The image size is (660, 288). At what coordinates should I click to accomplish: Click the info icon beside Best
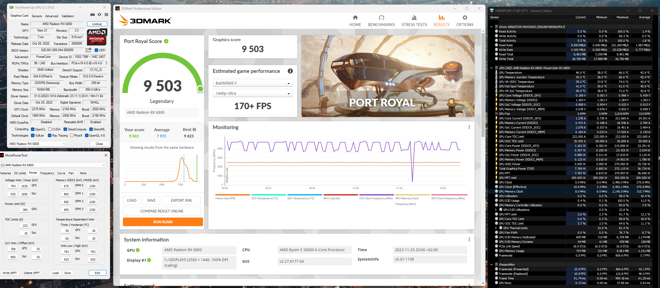(194, 130)
